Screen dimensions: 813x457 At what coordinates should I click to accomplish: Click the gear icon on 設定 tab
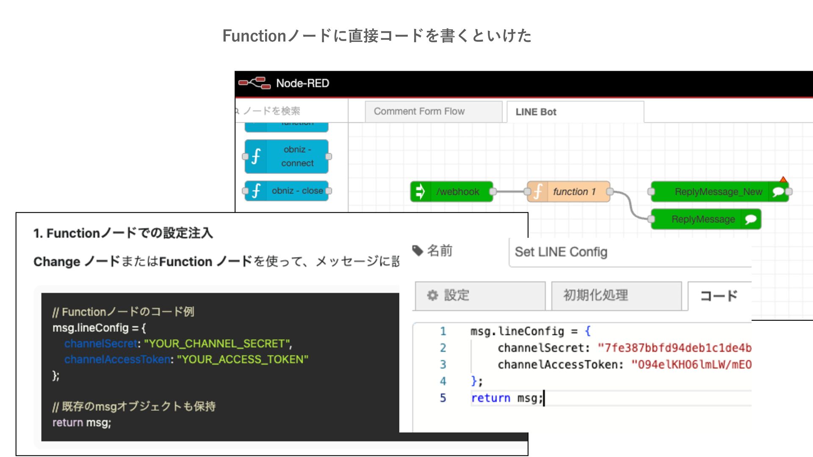(432, 295)
